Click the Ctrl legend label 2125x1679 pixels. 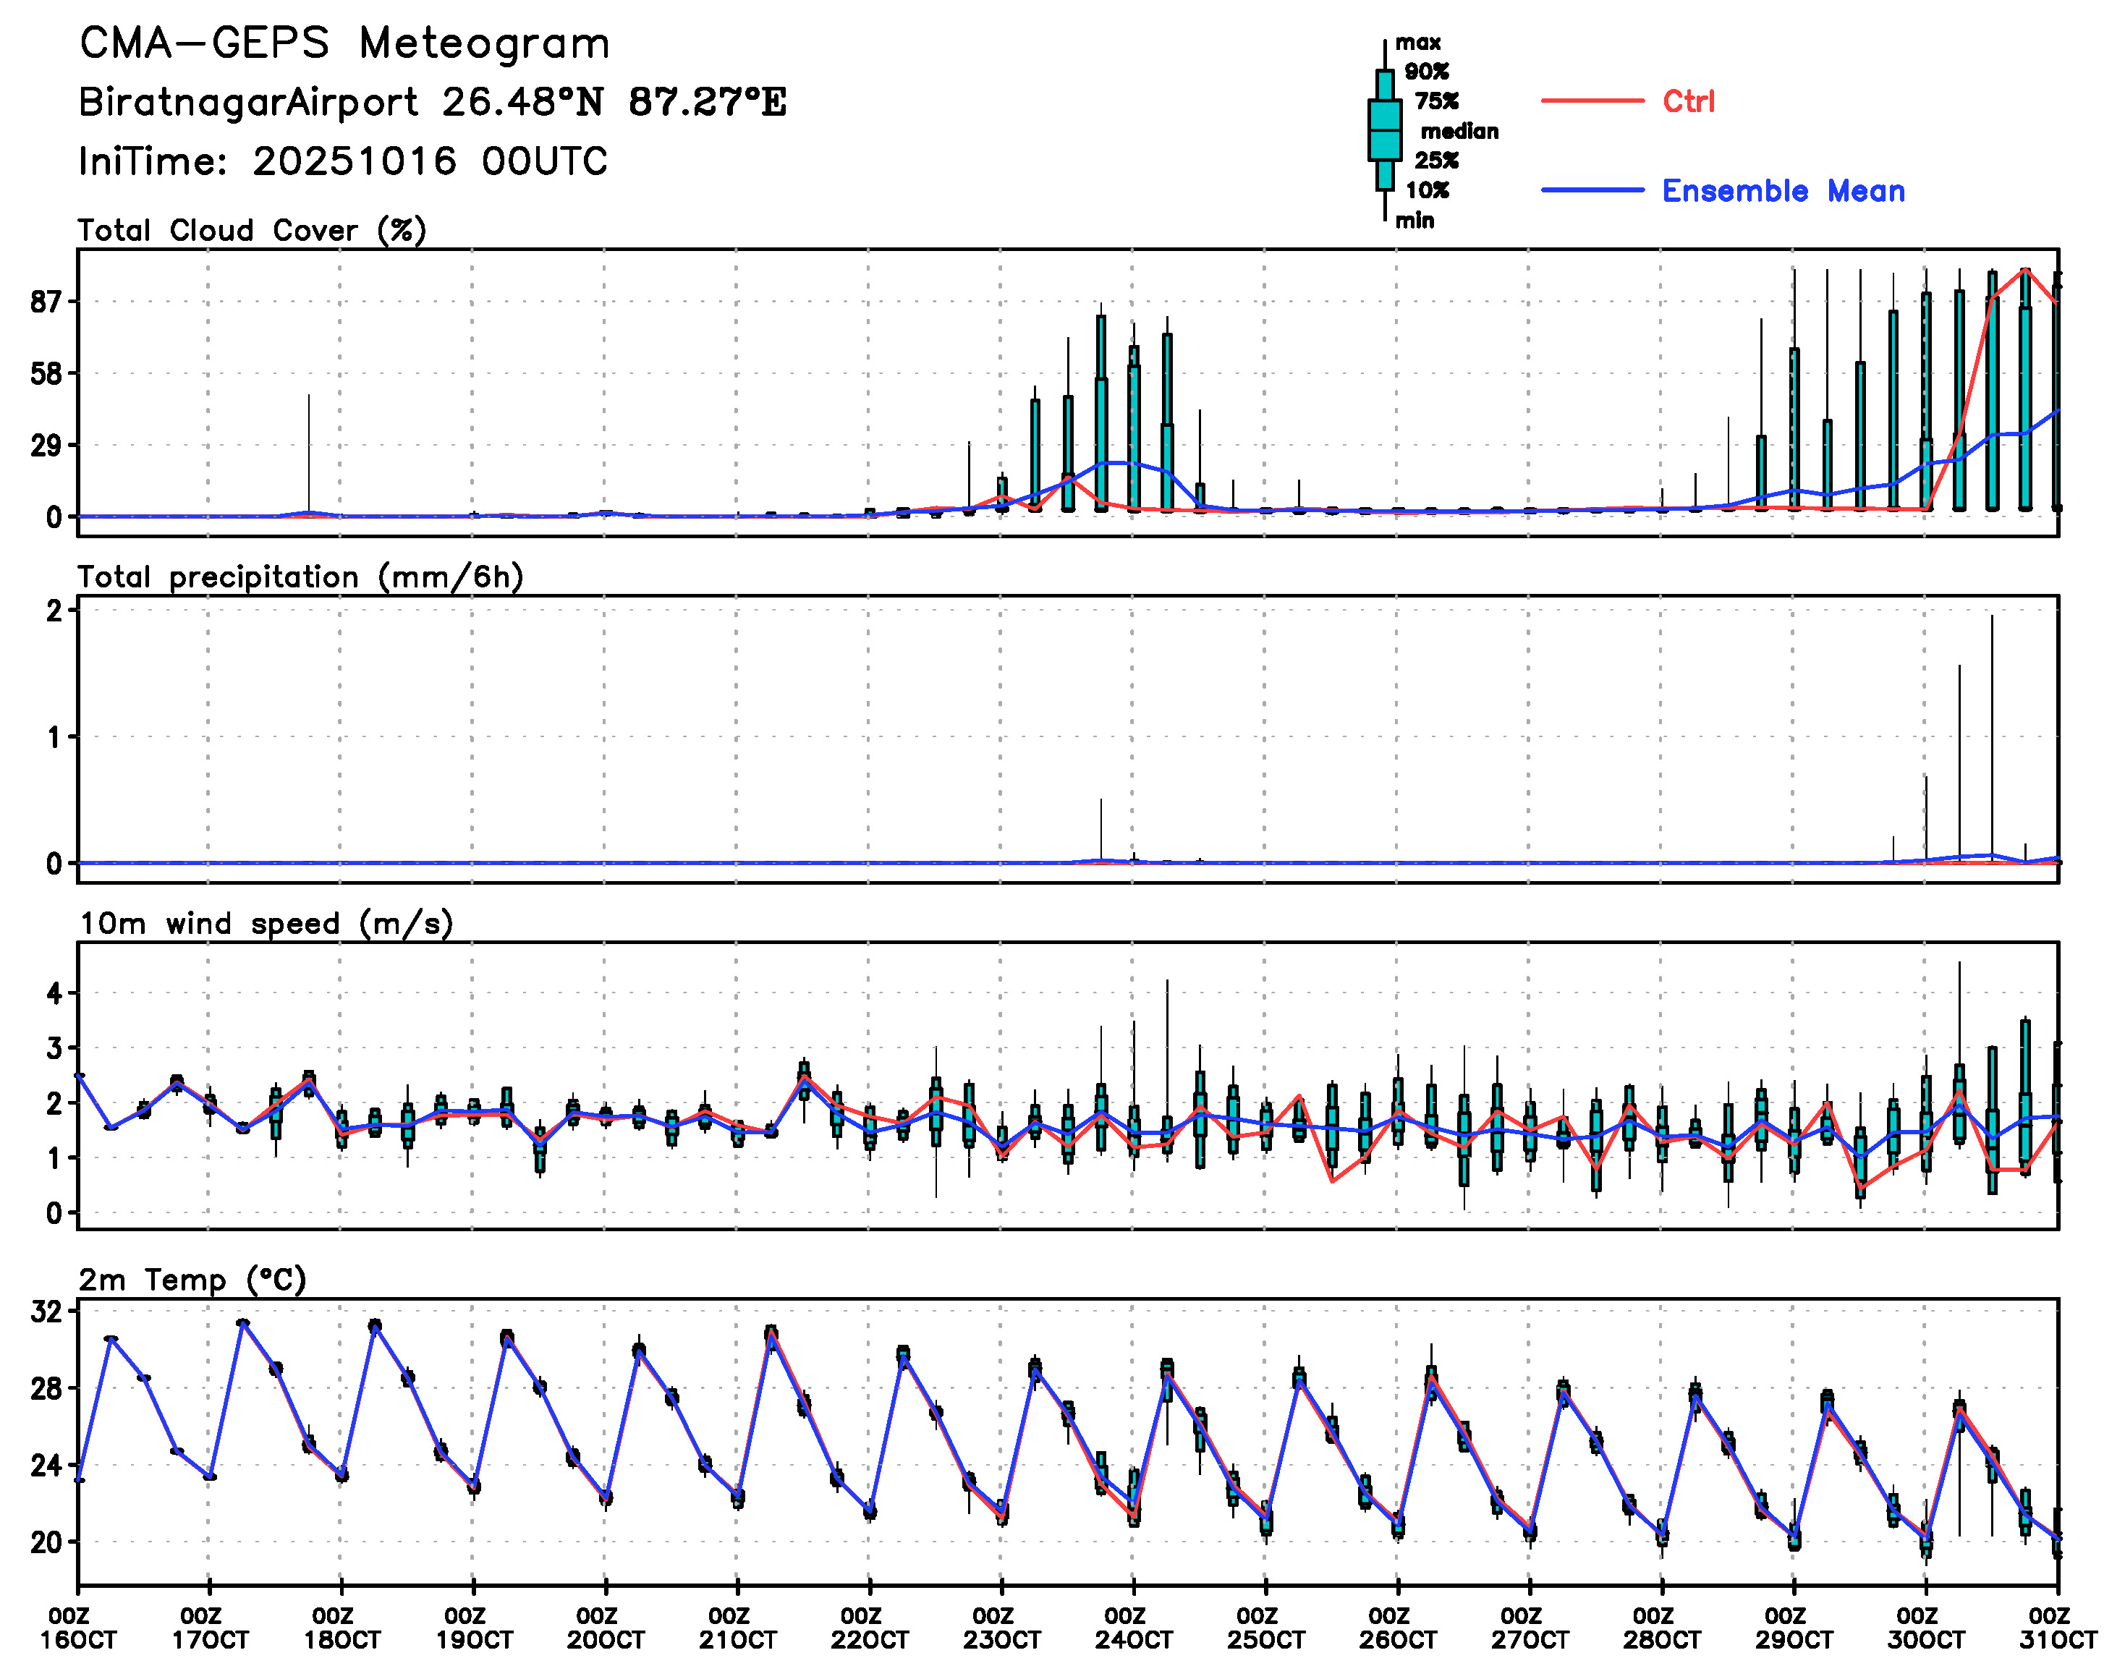tap(1689, 101)
